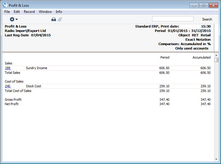221x164 pixels.
Task: Open the Window menu
Action: [x=45, y=12]
